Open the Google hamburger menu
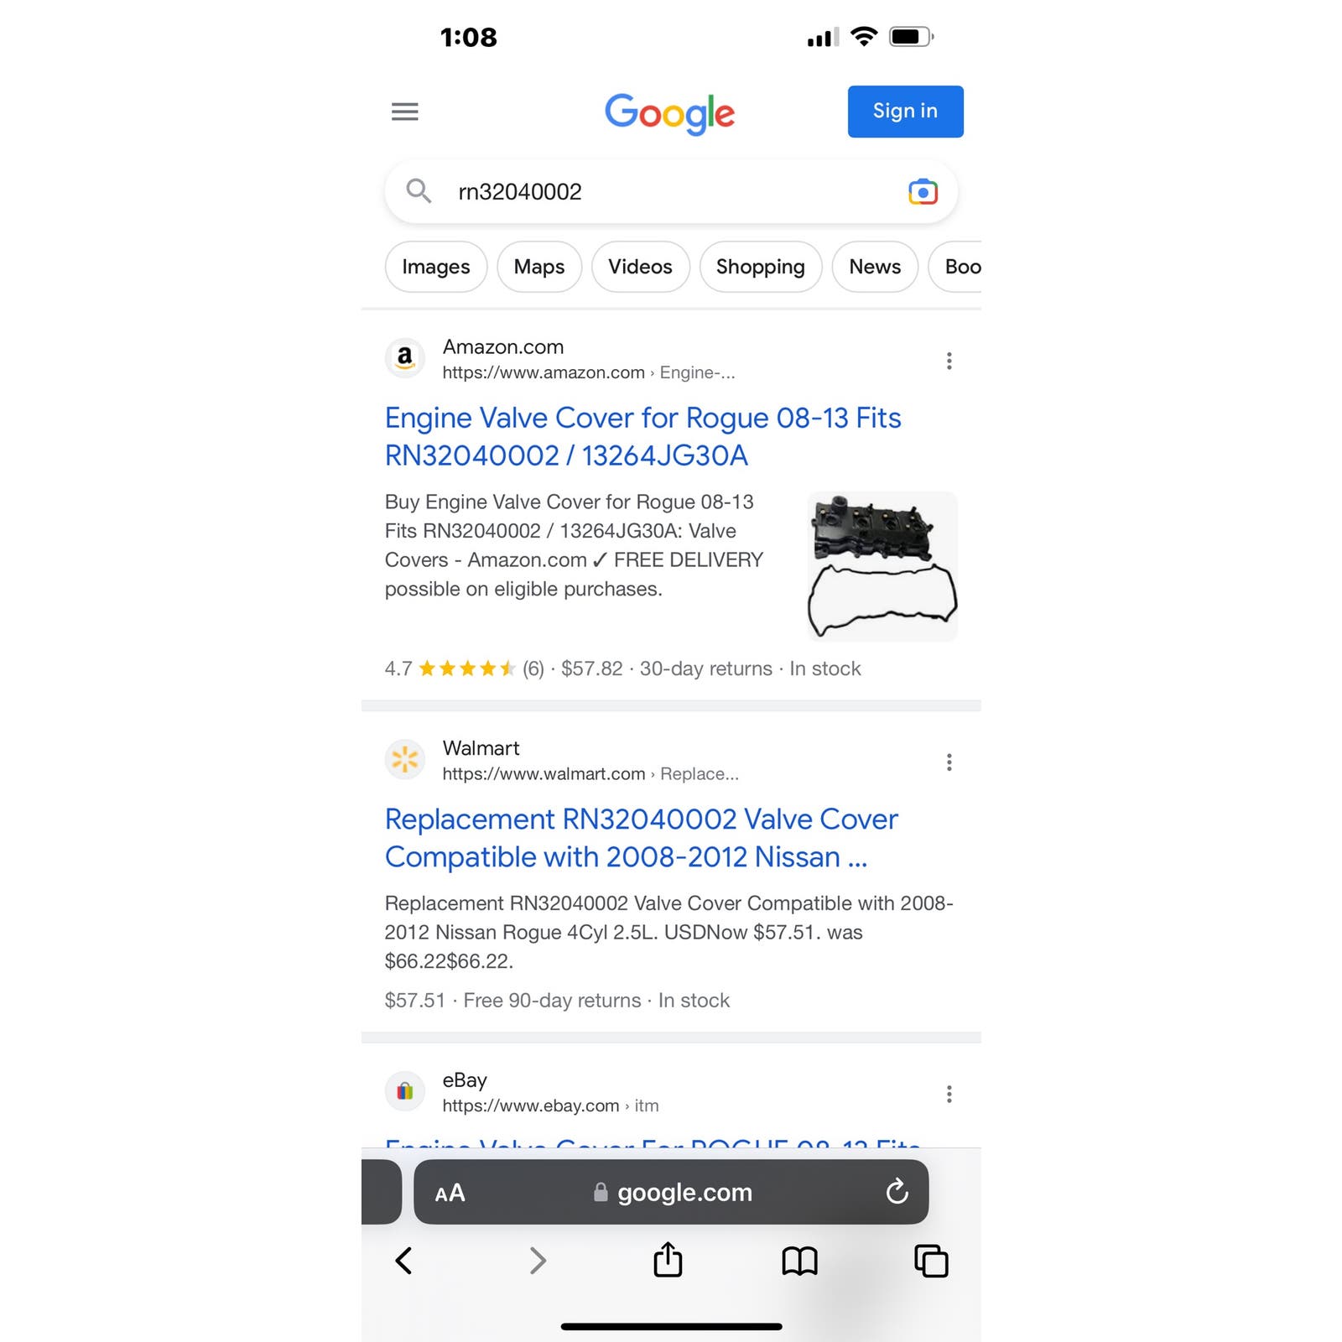Viewport: 1342px width, 1342px height. [404, 112]
